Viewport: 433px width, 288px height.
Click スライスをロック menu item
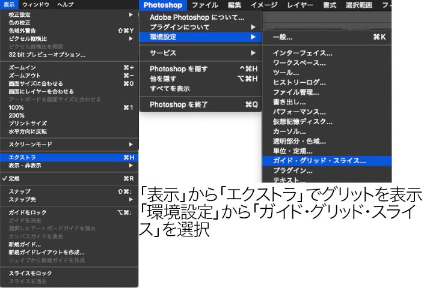[30, 273]
